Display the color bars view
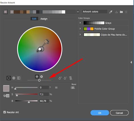 19,78
